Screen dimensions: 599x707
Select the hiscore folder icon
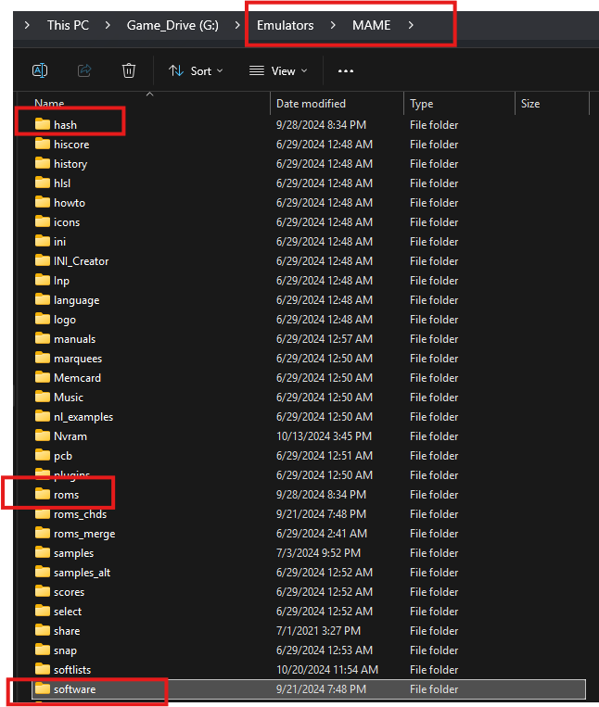point(43,144)
